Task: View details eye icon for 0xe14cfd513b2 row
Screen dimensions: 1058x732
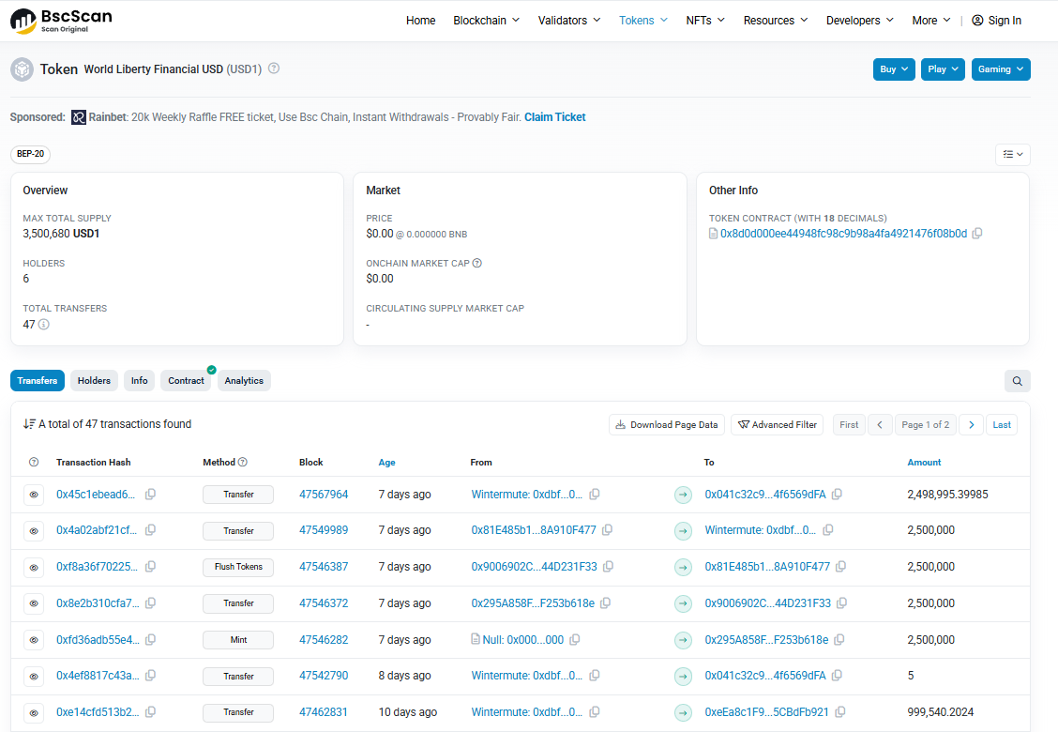Action: pos(34,712)
